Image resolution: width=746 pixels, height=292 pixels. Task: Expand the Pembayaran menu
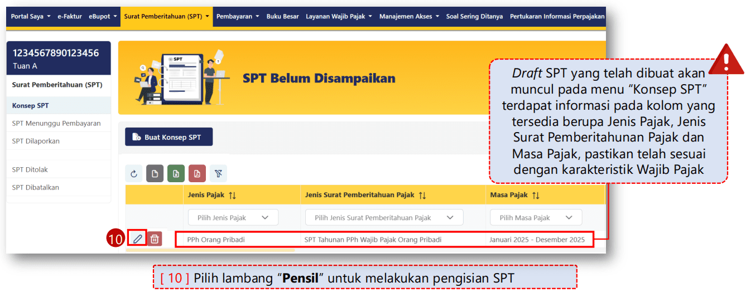(238, 17)
